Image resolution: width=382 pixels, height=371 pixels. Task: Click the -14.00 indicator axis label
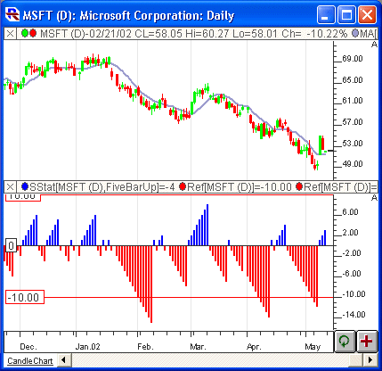[354, 315]
